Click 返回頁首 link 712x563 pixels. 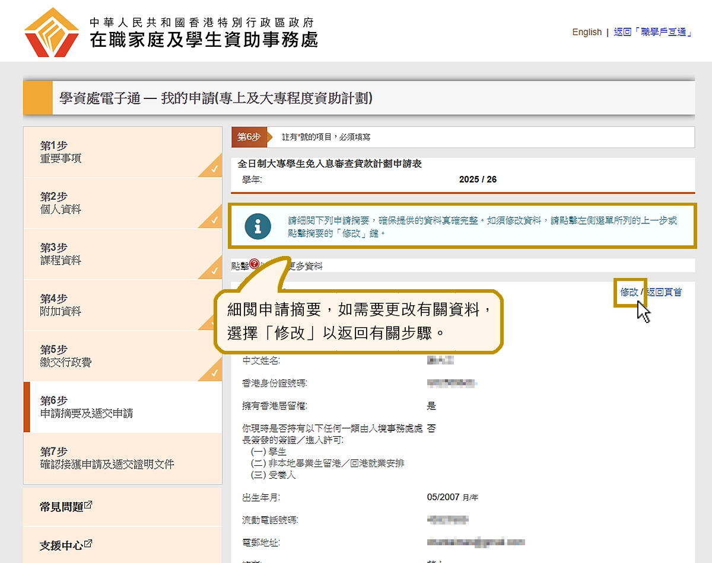(x=664, y=292)
